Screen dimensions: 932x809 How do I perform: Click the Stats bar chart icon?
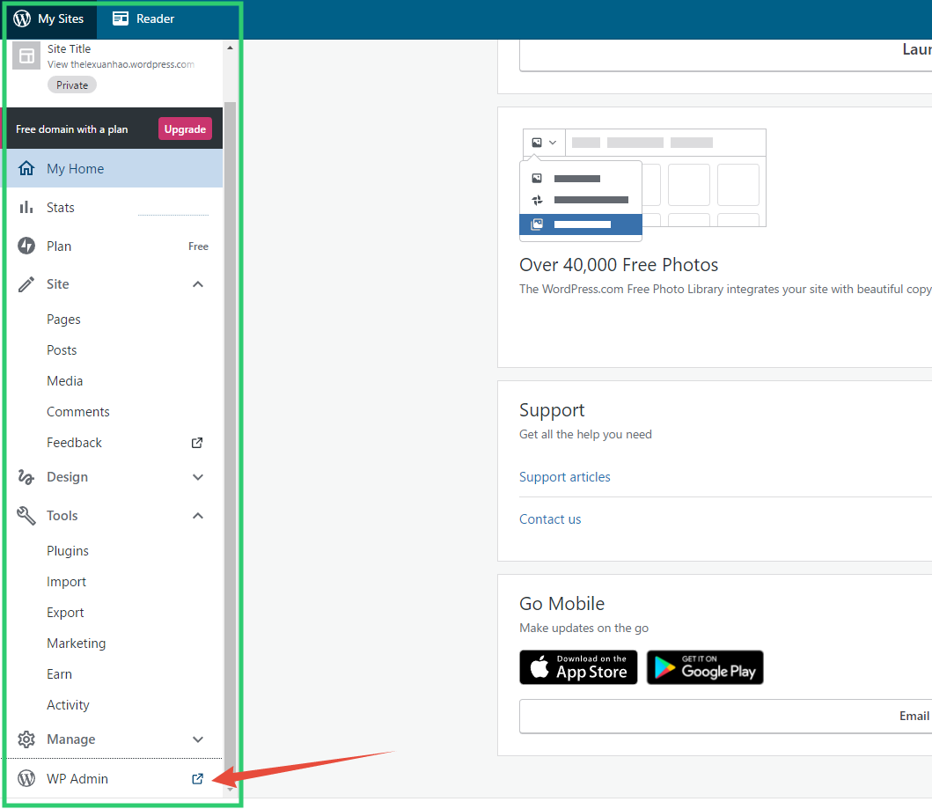[x=26, y=208]
